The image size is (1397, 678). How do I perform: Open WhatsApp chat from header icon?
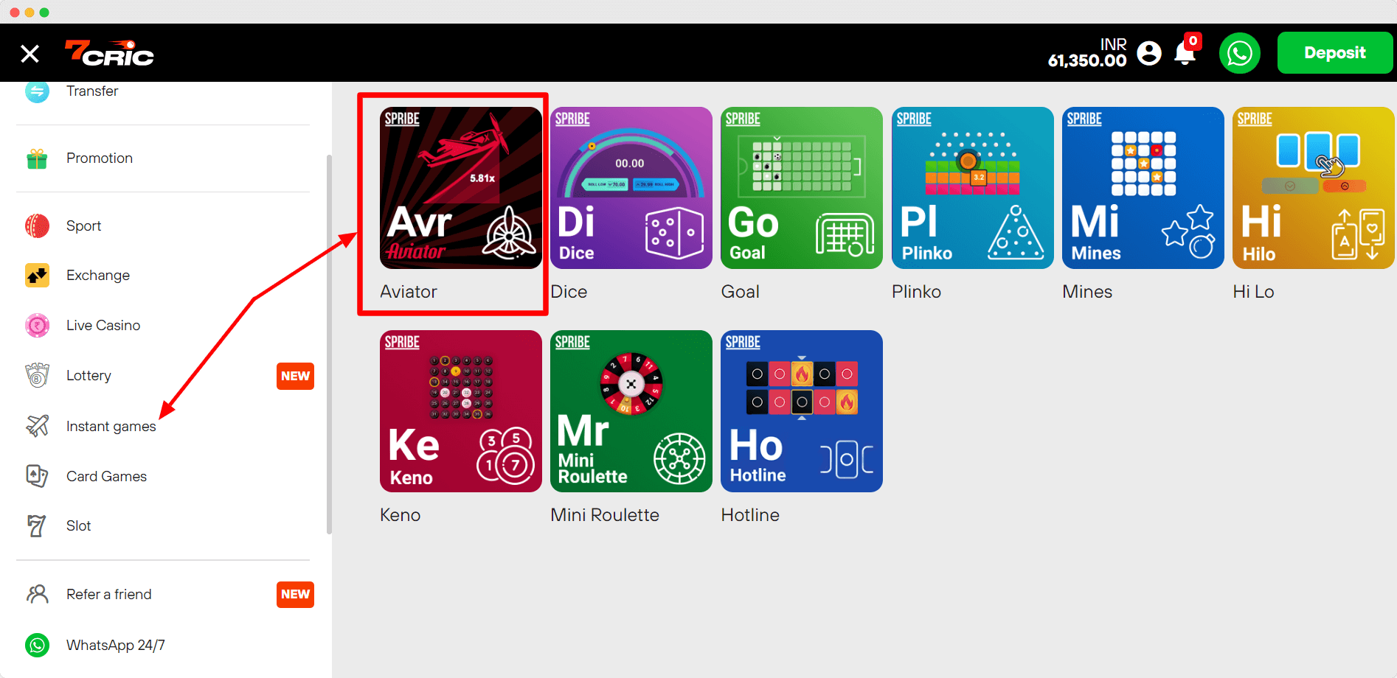pos(1240,53)
